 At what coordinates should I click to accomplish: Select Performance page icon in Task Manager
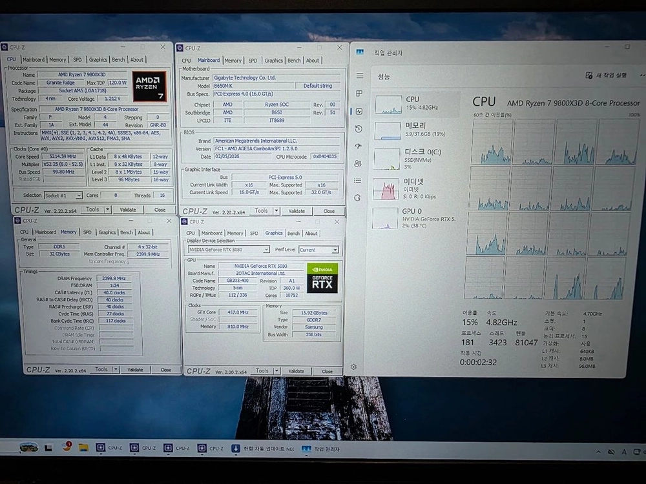coord(359,112)
